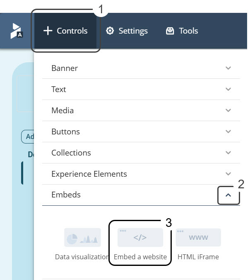Open the Settings menu
The image size is (250, 280).
click(x=127, y=31)
